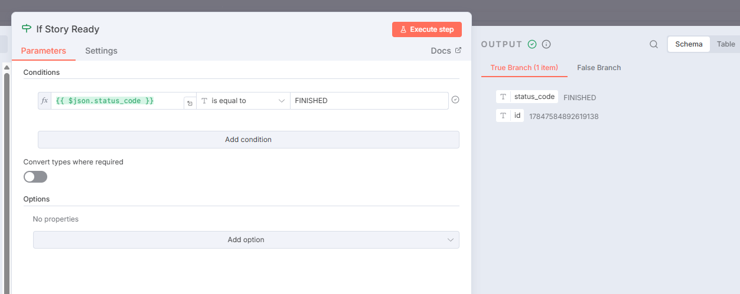Click the FINISHED value input field

pos(369,101)
